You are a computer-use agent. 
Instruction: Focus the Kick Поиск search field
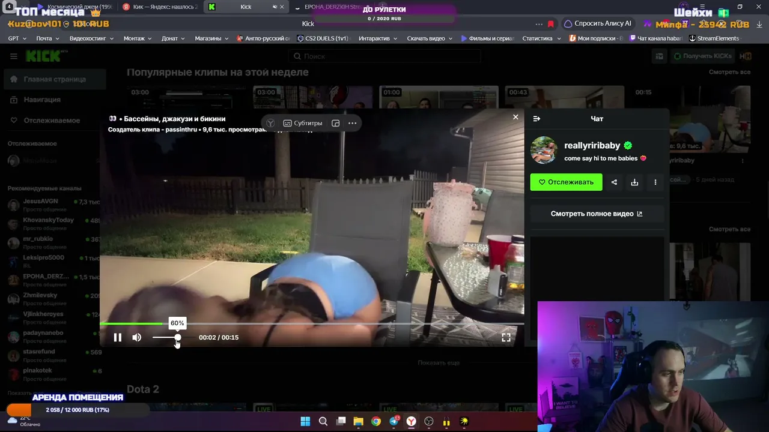click(384, 56)
